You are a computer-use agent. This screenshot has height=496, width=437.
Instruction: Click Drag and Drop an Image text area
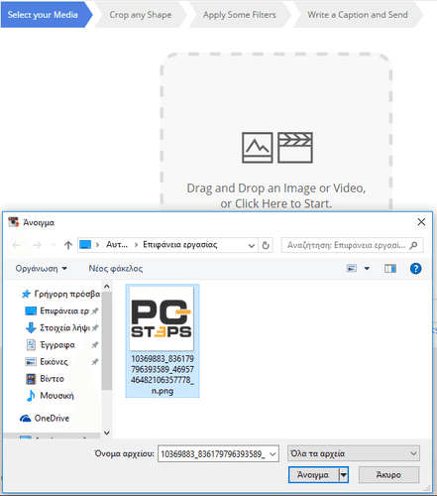point(276,195)
